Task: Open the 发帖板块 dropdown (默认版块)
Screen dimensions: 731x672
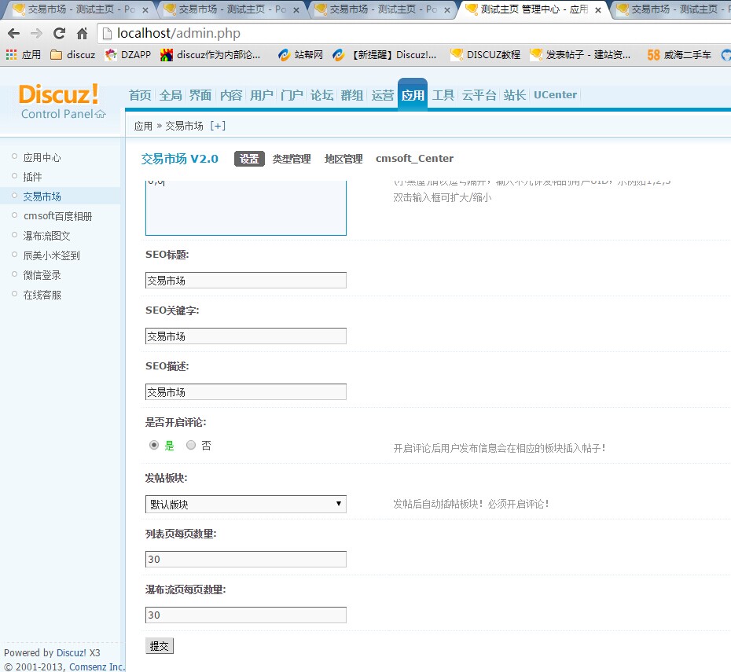Action: point(245,504)
